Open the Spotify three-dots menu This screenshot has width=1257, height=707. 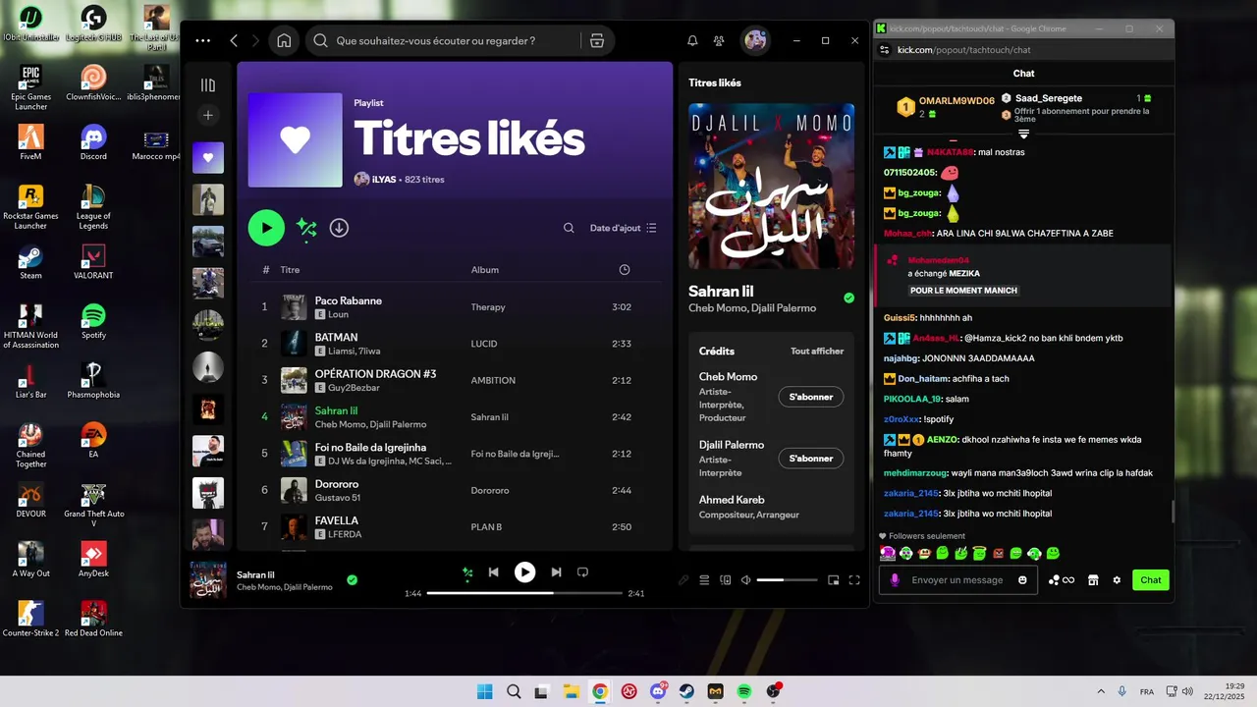coord(203,41)
